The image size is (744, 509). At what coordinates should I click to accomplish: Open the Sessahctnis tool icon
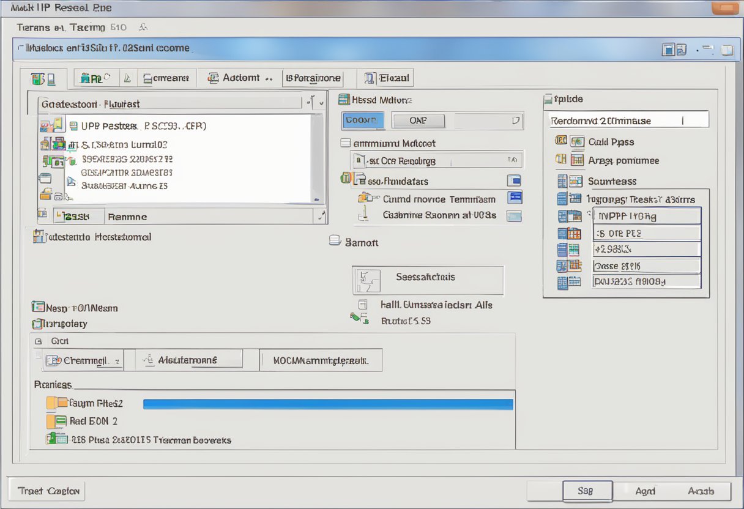click(370, 280)
